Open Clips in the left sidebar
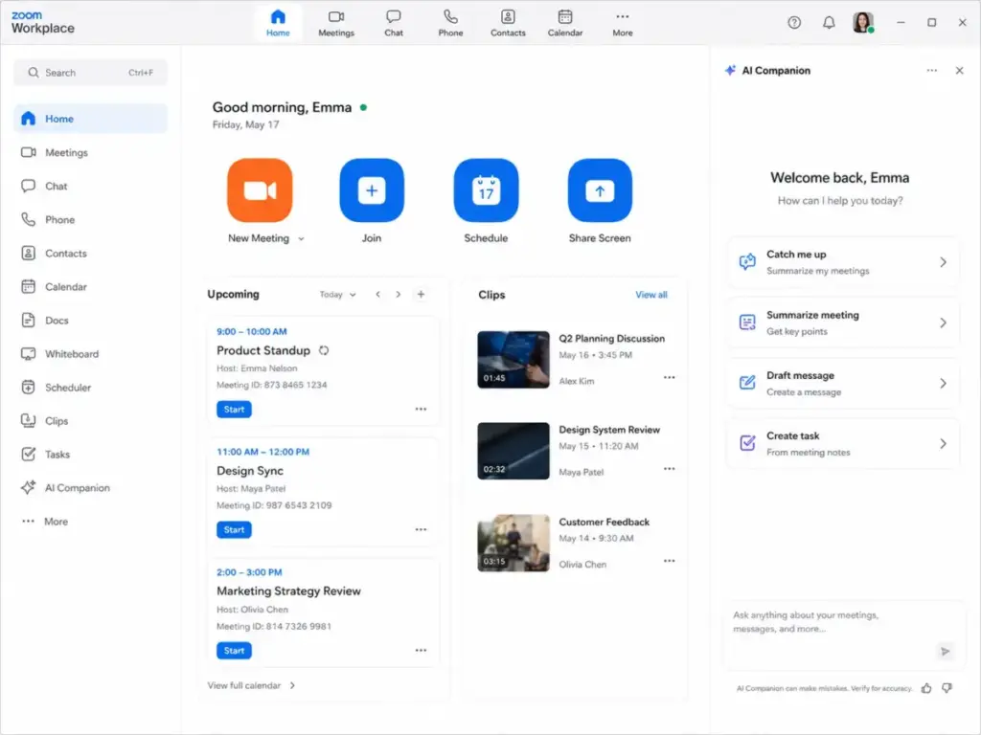The height and width of the screenshot is (735, 981). 91,421
